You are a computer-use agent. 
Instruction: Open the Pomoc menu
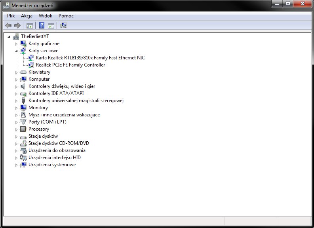coord(66,16)
